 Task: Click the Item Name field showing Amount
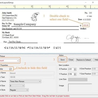point(32,73)
